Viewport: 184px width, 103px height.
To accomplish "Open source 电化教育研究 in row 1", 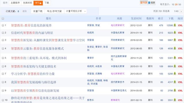I will [118, 25].
